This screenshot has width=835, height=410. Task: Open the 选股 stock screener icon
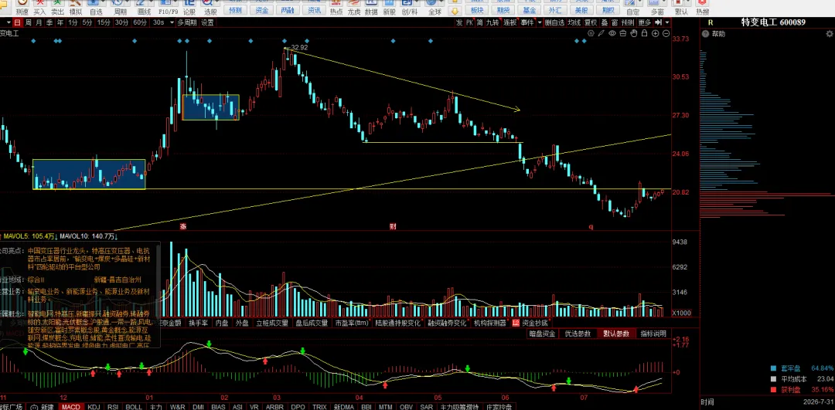[x=210, y=7]
